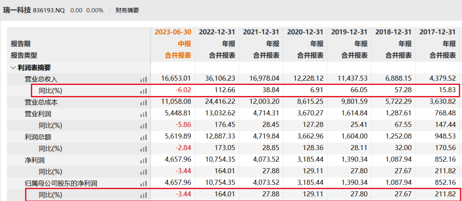The width and height of the screenshot is (462, 201).
Task: Select the 2023-06-30 column header
Action: 173,32
